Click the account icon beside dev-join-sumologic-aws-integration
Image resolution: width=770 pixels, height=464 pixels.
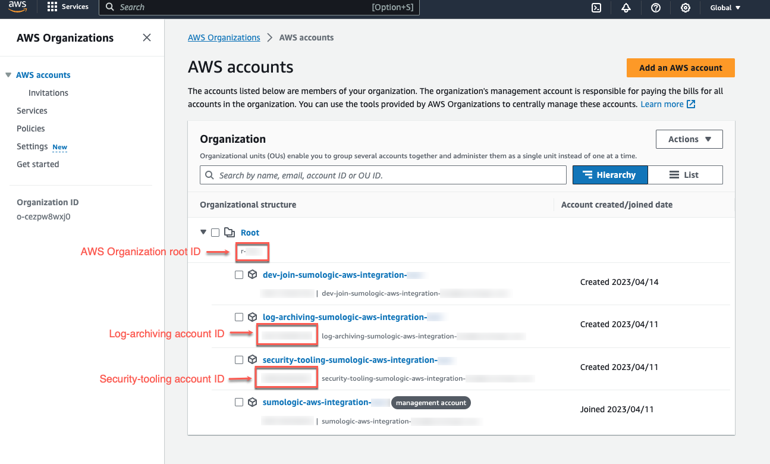click(x=252, y=274)
